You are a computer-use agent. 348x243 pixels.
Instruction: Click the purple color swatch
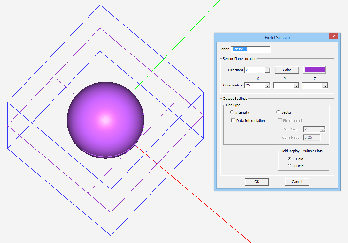tap(314, 70)
